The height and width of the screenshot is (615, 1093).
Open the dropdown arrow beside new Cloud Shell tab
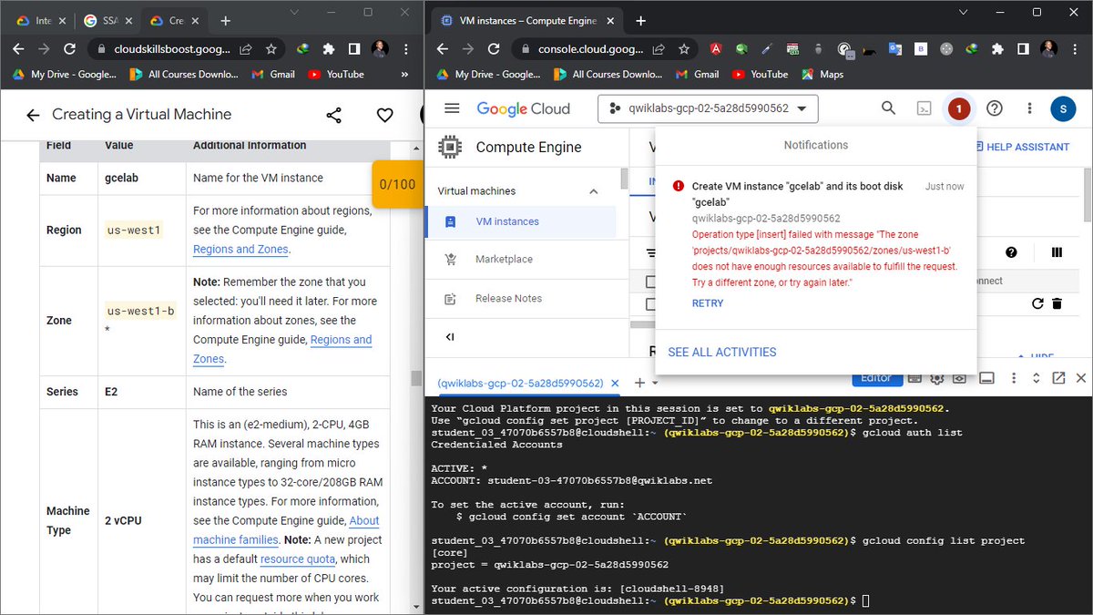coord(655,384)
